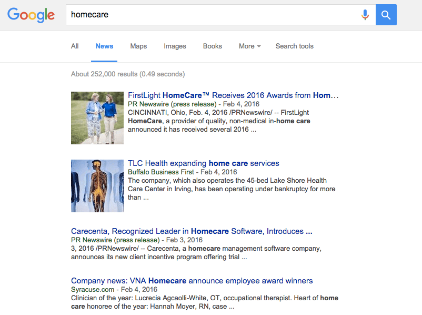Click source 'Buffalo Business First'

click(x=161, y=172)
